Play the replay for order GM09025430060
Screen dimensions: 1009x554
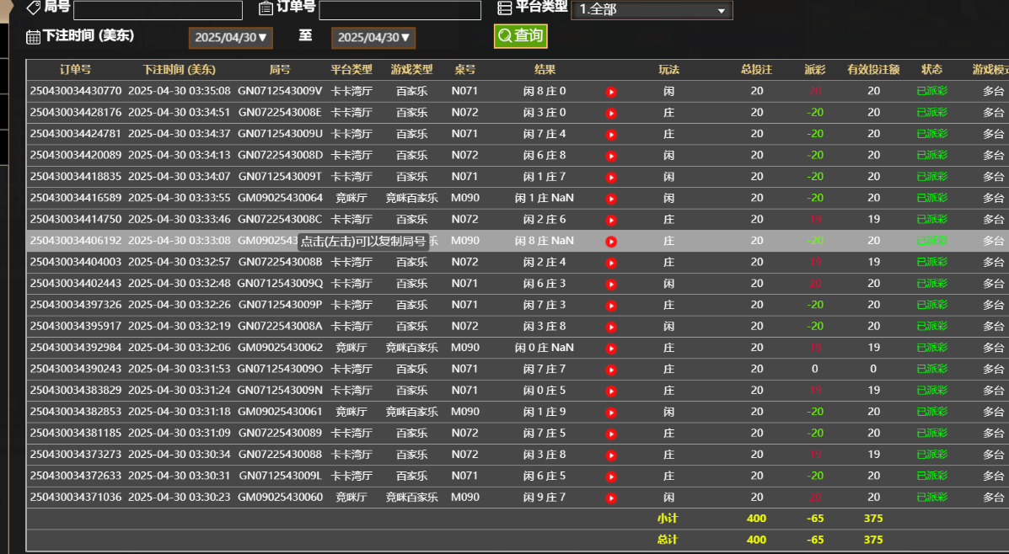pos(613,497)
